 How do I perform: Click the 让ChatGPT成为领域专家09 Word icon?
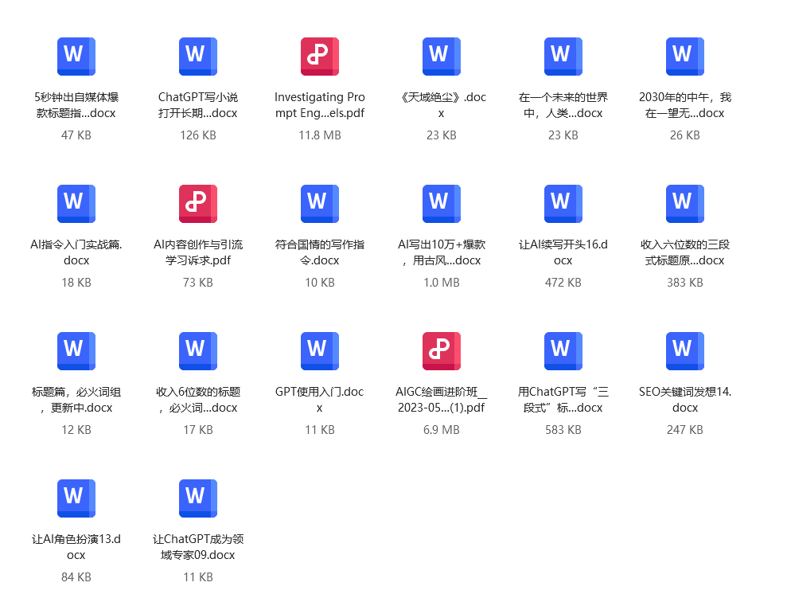click(197, 498)
